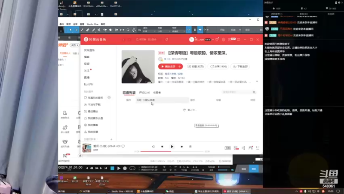This screenshot has height=194, width=344.
Task: Click the magnifier icon in playlist search
Action: (x=254, y=92)
